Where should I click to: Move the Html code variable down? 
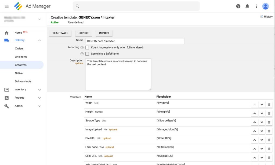pyautogui.click(x=262, y=149)
